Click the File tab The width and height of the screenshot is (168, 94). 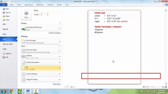click(4, 5)
